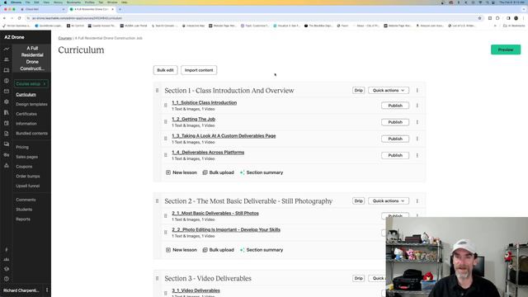Image resolution: width=528 pixels, height=297 pixels.
Task: Open Certificates in the sidebar
Action: pyautogui.click(x=26, y=114)
